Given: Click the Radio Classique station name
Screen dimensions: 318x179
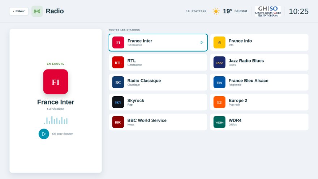Looking at the screenshot, I should point(144,81).
